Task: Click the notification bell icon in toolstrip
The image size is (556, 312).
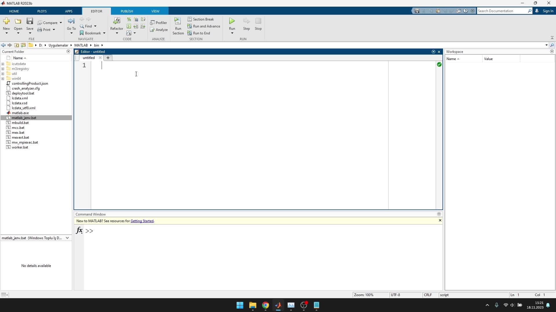Action: click(x=537, y=11)
